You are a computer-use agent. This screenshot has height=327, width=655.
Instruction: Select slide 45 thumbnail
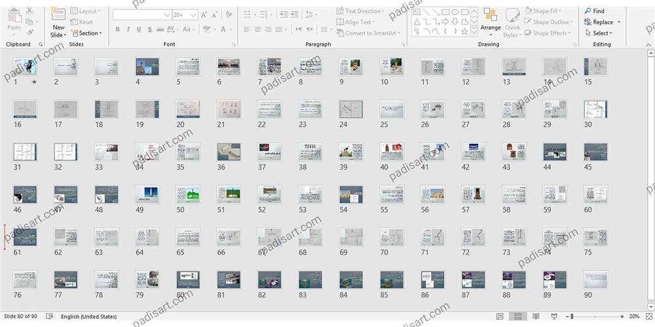(595, 152)
